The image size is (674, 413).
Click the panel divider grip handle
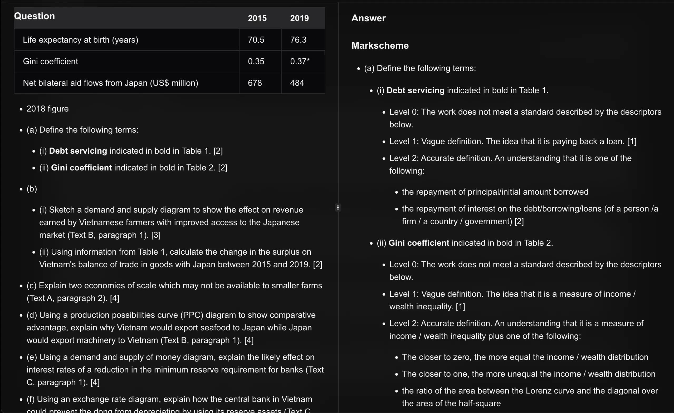(x=338, y=208)
